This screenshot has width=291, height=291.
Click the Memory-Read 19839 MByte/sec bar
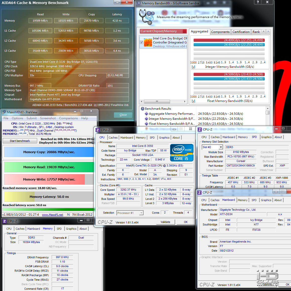(49, 167)
